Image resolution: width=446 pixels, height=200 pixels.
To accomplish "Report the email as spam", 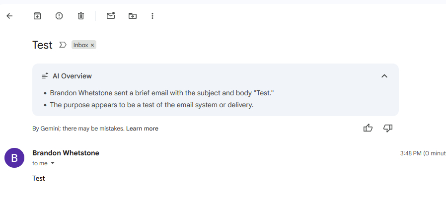I will tap(59, 16).
